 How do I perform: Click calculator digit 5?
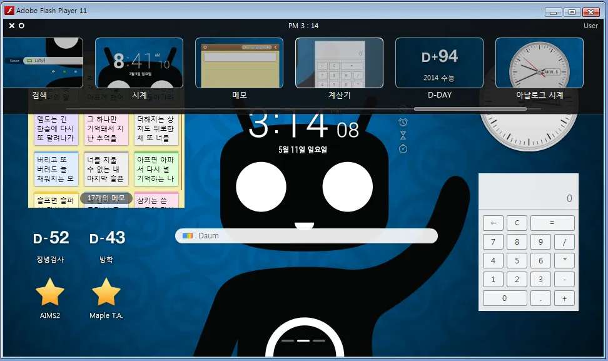[517, 260]
